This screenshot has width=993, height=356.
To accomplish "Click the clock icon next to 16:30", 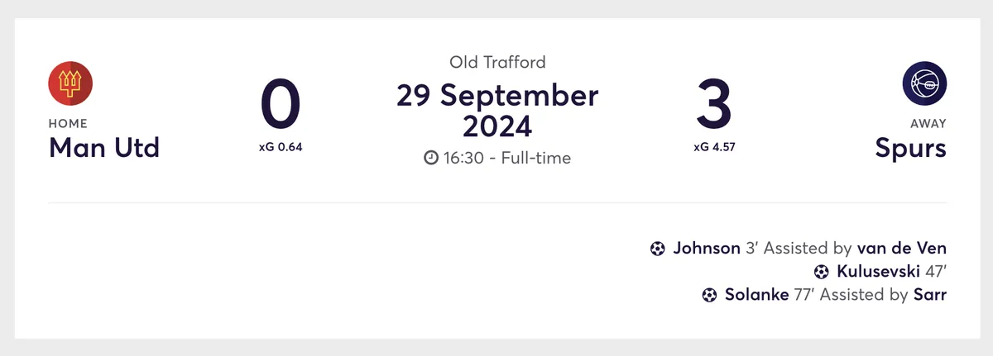I will [431, 158].
